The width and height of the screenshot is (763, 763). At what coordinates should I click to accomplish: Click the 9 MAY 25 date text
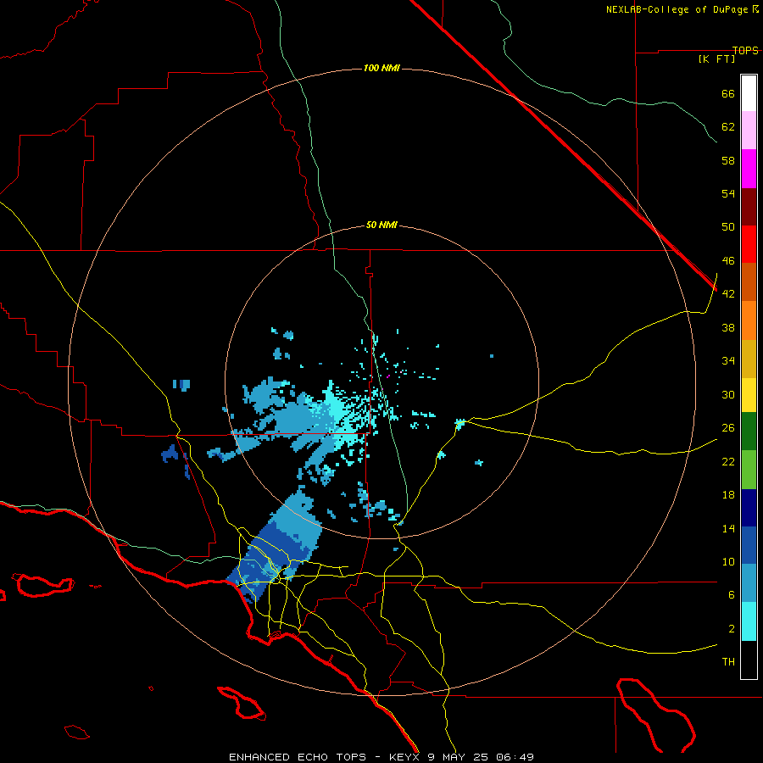coord(459,757)
